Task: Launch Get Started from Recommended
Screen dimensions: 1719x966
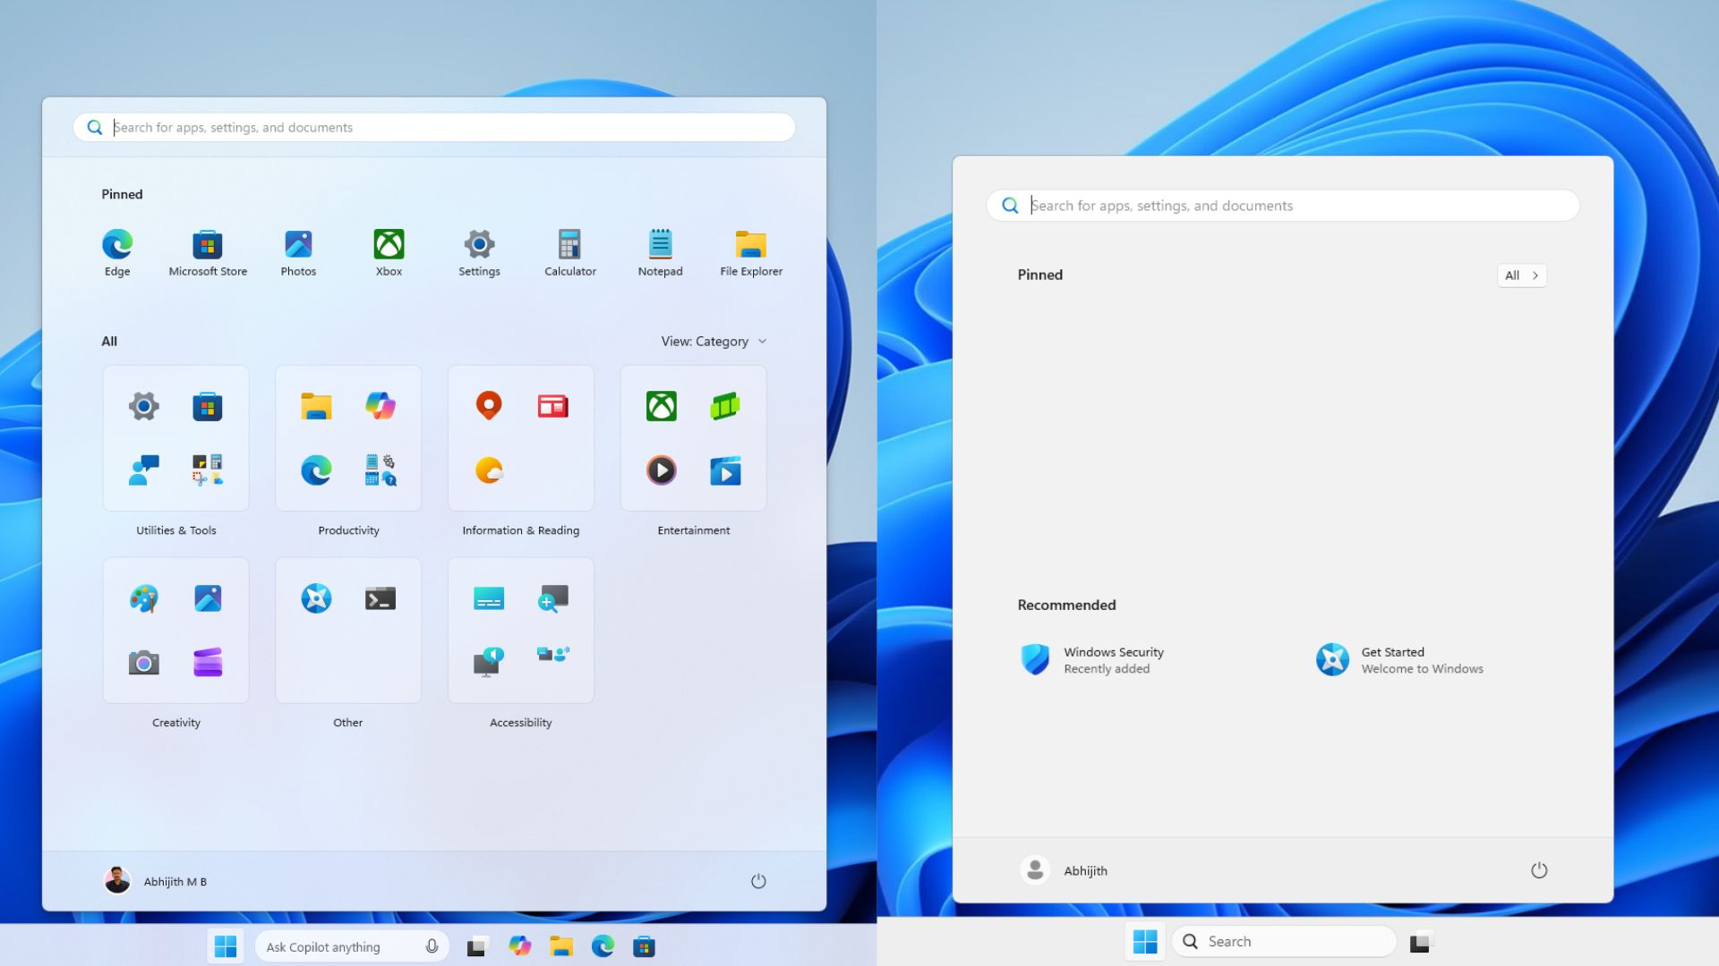Action: pos(1392,659)
